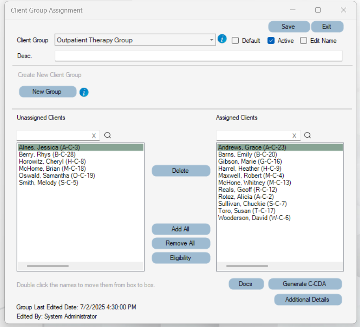Click the info icon next to New Group
360x327 pixels.
click(84, 92)
